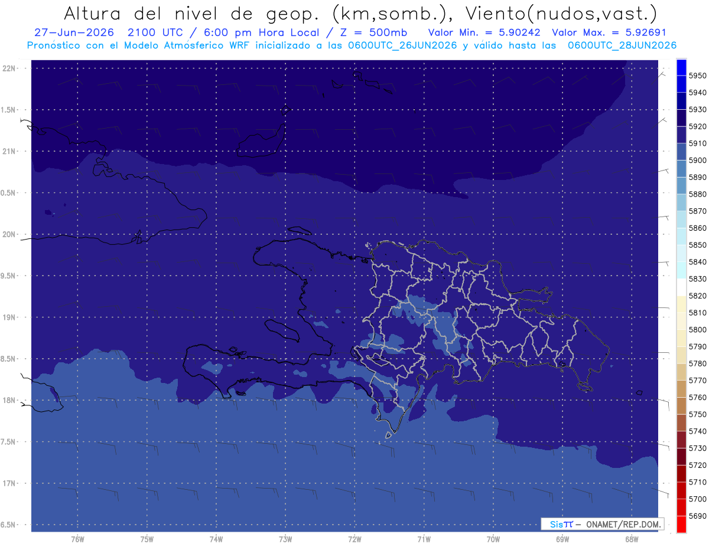Click the '5920' colorbar value
The height and width of the screenshot is (547, 709).
(698, 126)
